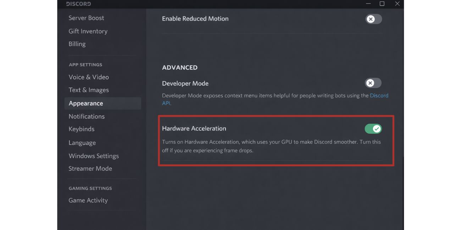Open Windows Settings page
This screenshot has width=461, height=230.
(94, 156)
